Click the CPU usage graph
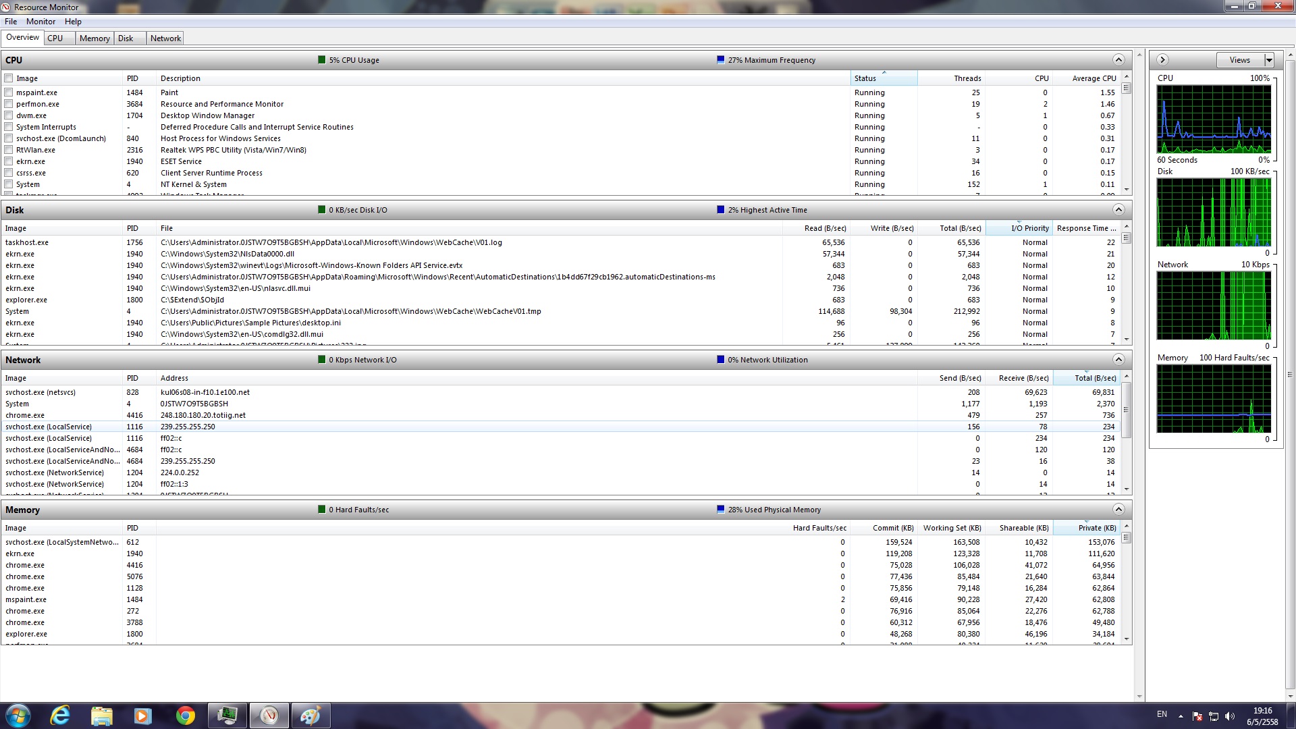This screenshot has height=729, width=1296. (1214, 119)
